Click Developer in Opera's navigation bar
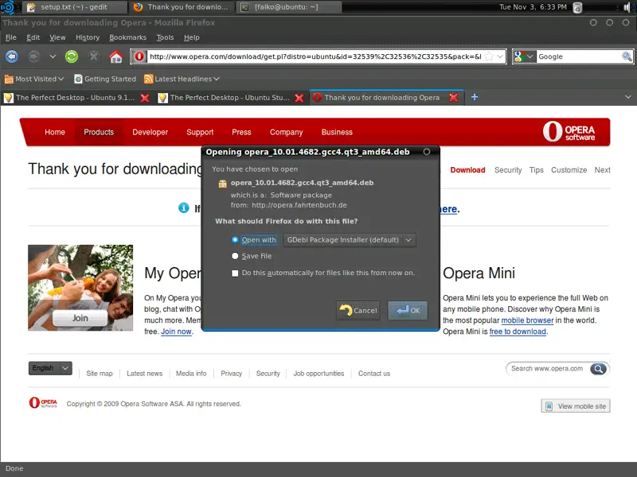This screenshot has width=637, height=477. [x=150, y=132]
